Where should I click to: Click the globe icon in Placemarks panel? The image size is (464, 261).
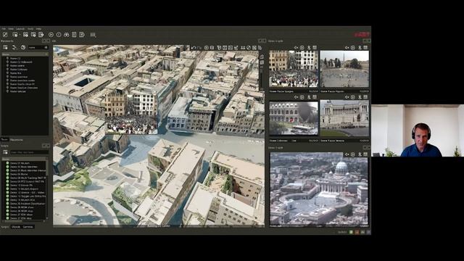23,47
